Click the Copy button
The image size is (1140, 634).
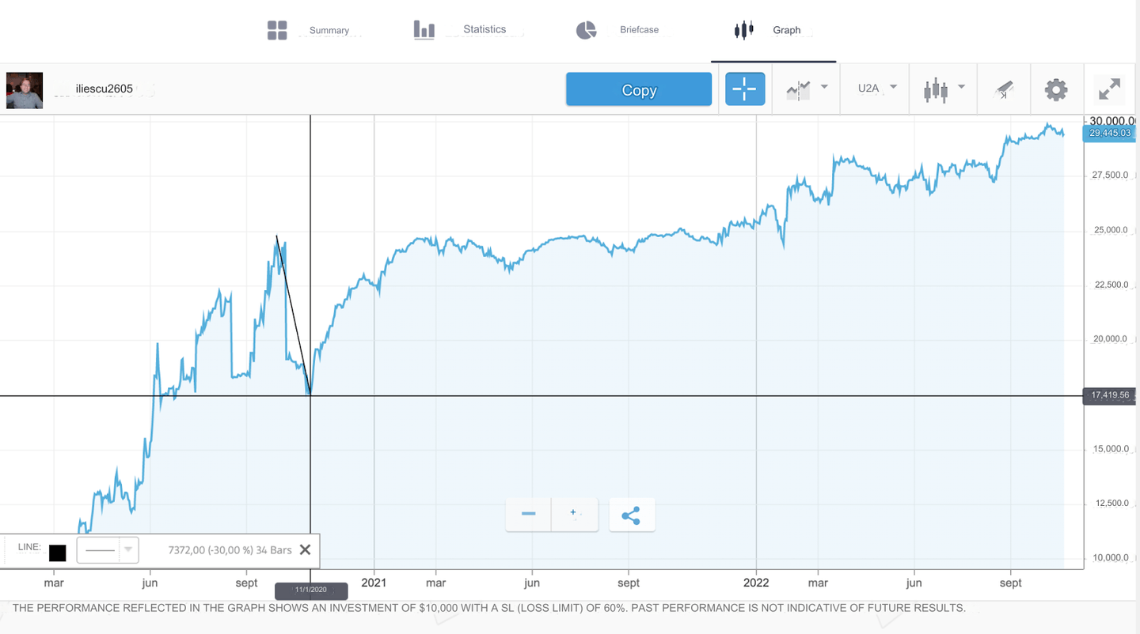click(x=638, y=89)
